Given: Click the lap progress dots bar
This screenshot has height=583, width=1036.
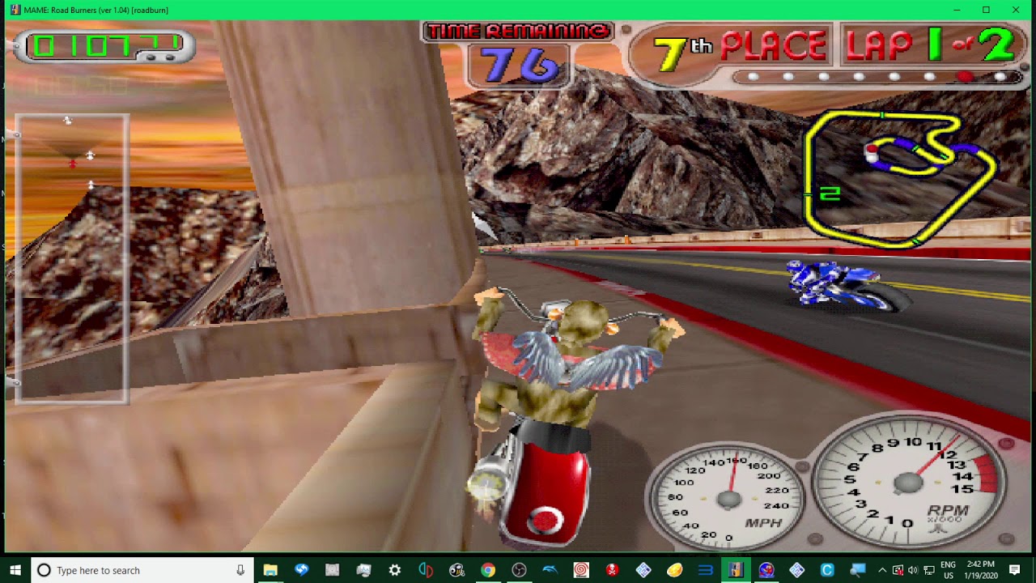Looking at the screenshot, I should point(878,78).
